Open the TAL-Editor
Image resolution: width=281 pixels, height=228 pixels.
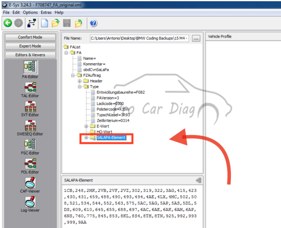pyautogui.click(x=30, y=88)
